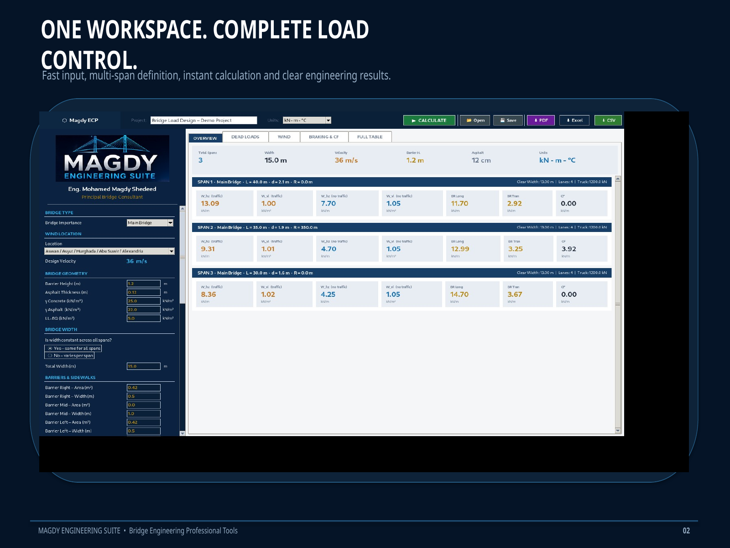Export results as CSV
The width and height of the screenshot is (730, 548).
click(x=608, y=121)
